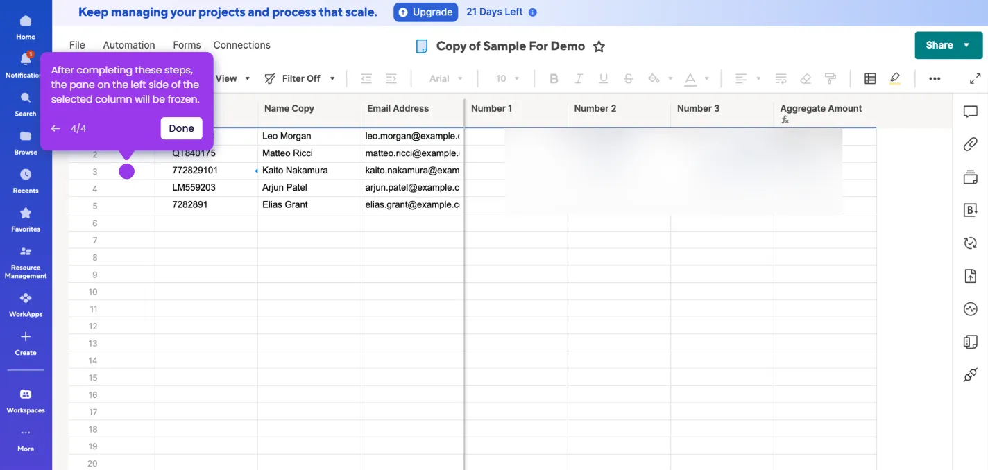This screenshot has height=470, width=988.
Task: Go to Home in the sidebar
Action: pyautogui.click(x=26, y=26)
